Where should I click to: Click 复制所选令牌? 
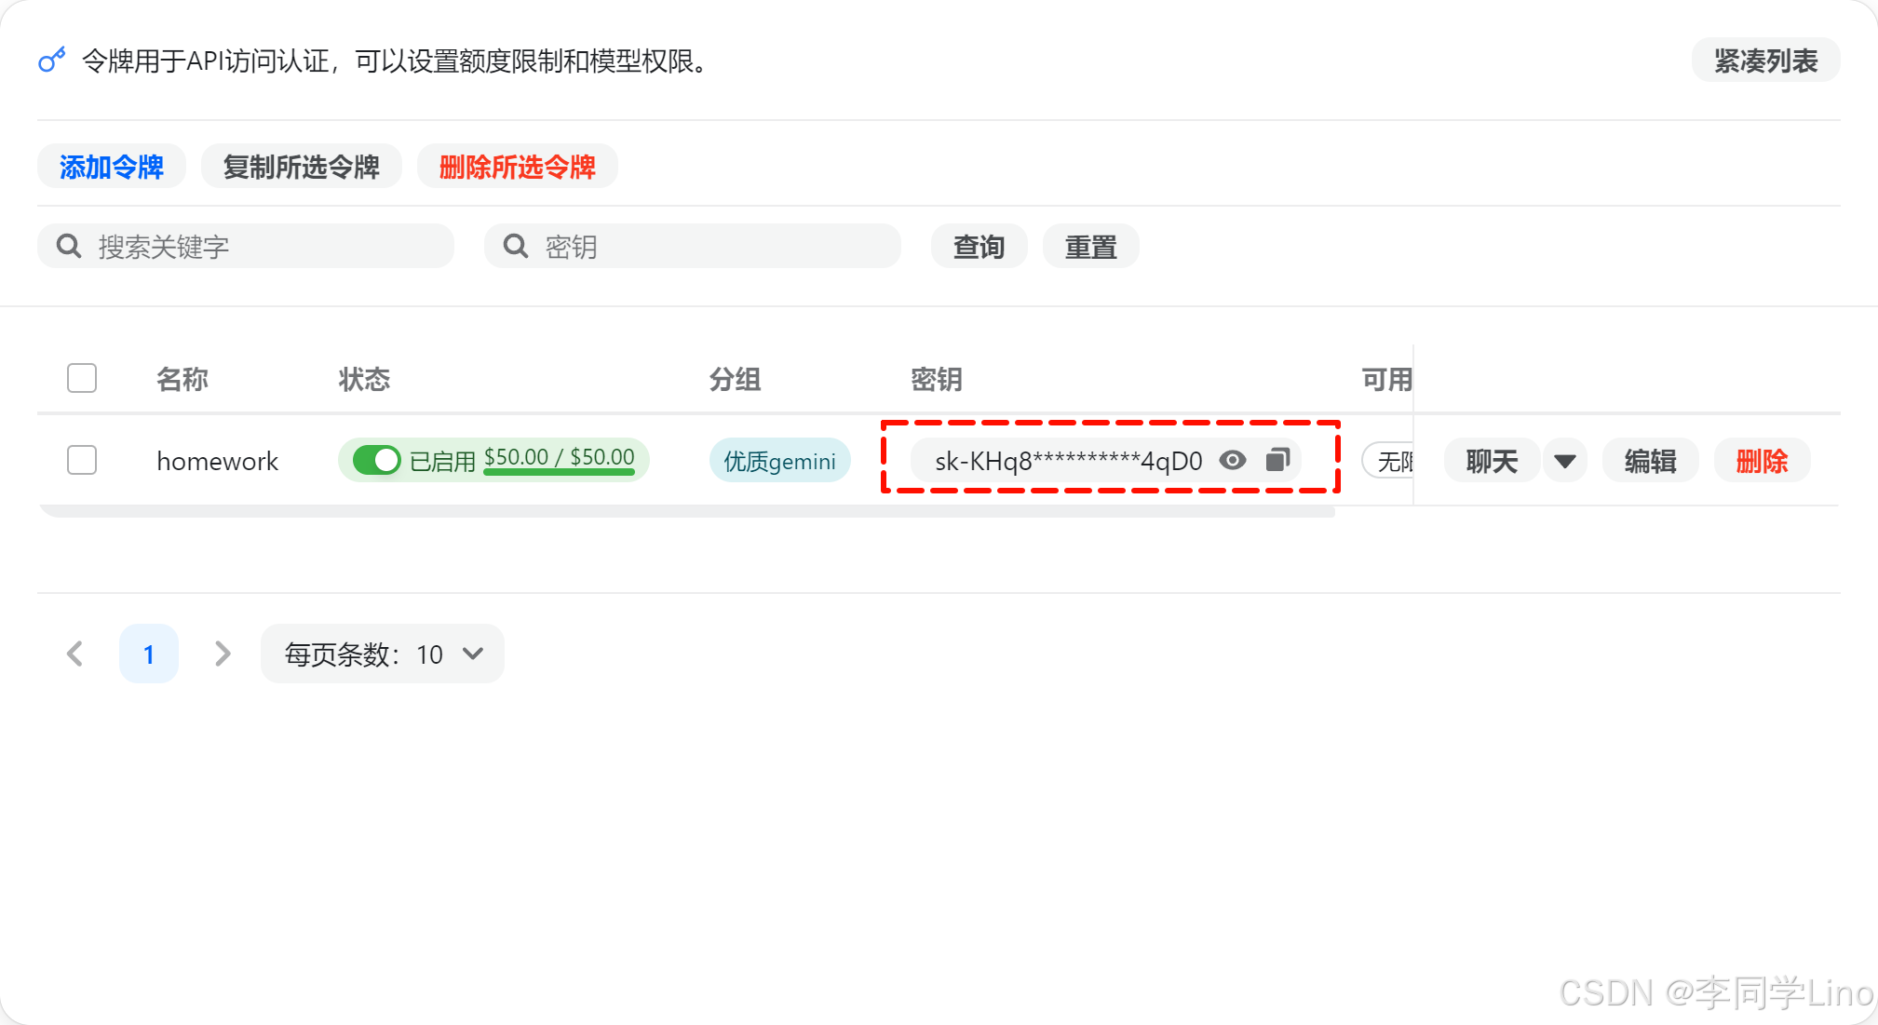click(301, 167)
